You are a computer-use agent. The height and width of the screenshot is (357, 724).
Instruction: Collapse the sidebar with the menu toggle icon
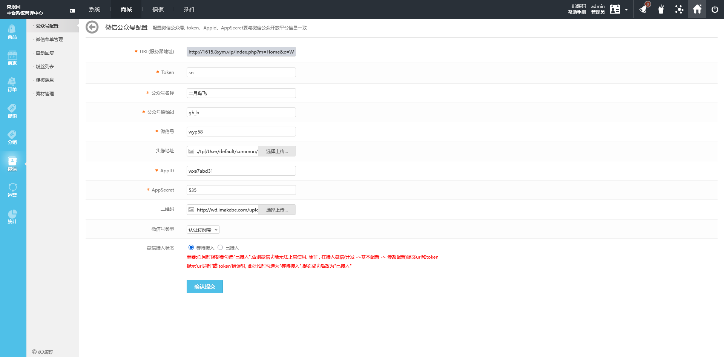click(x=72, y=11)
